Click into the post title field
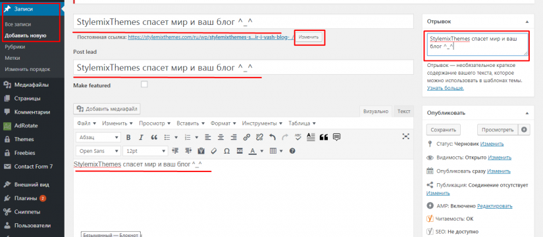Viewport: 543px width, 237px height. point(244,22)
